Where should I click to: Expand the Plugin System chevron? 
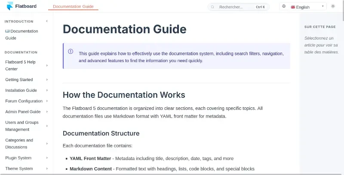point(46,158)
